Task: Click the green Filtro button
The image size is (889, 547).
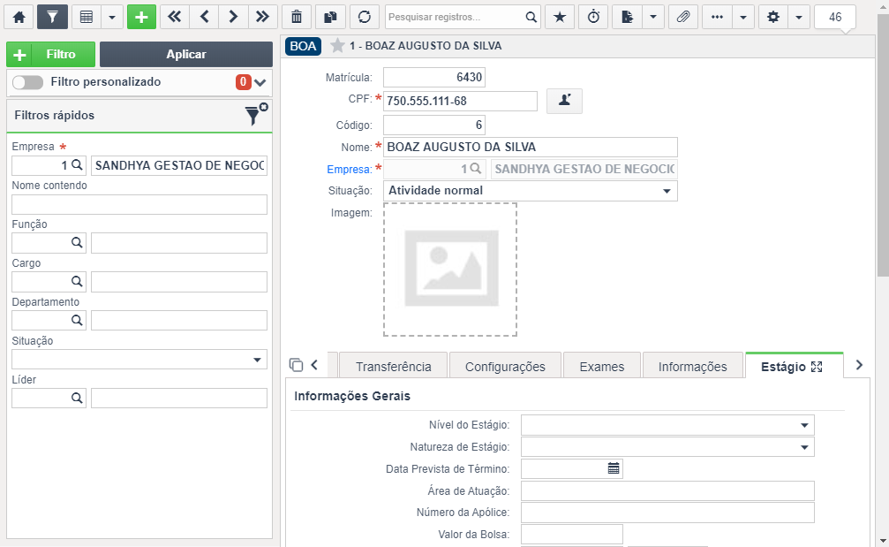Action: click(x=50, y=55)
